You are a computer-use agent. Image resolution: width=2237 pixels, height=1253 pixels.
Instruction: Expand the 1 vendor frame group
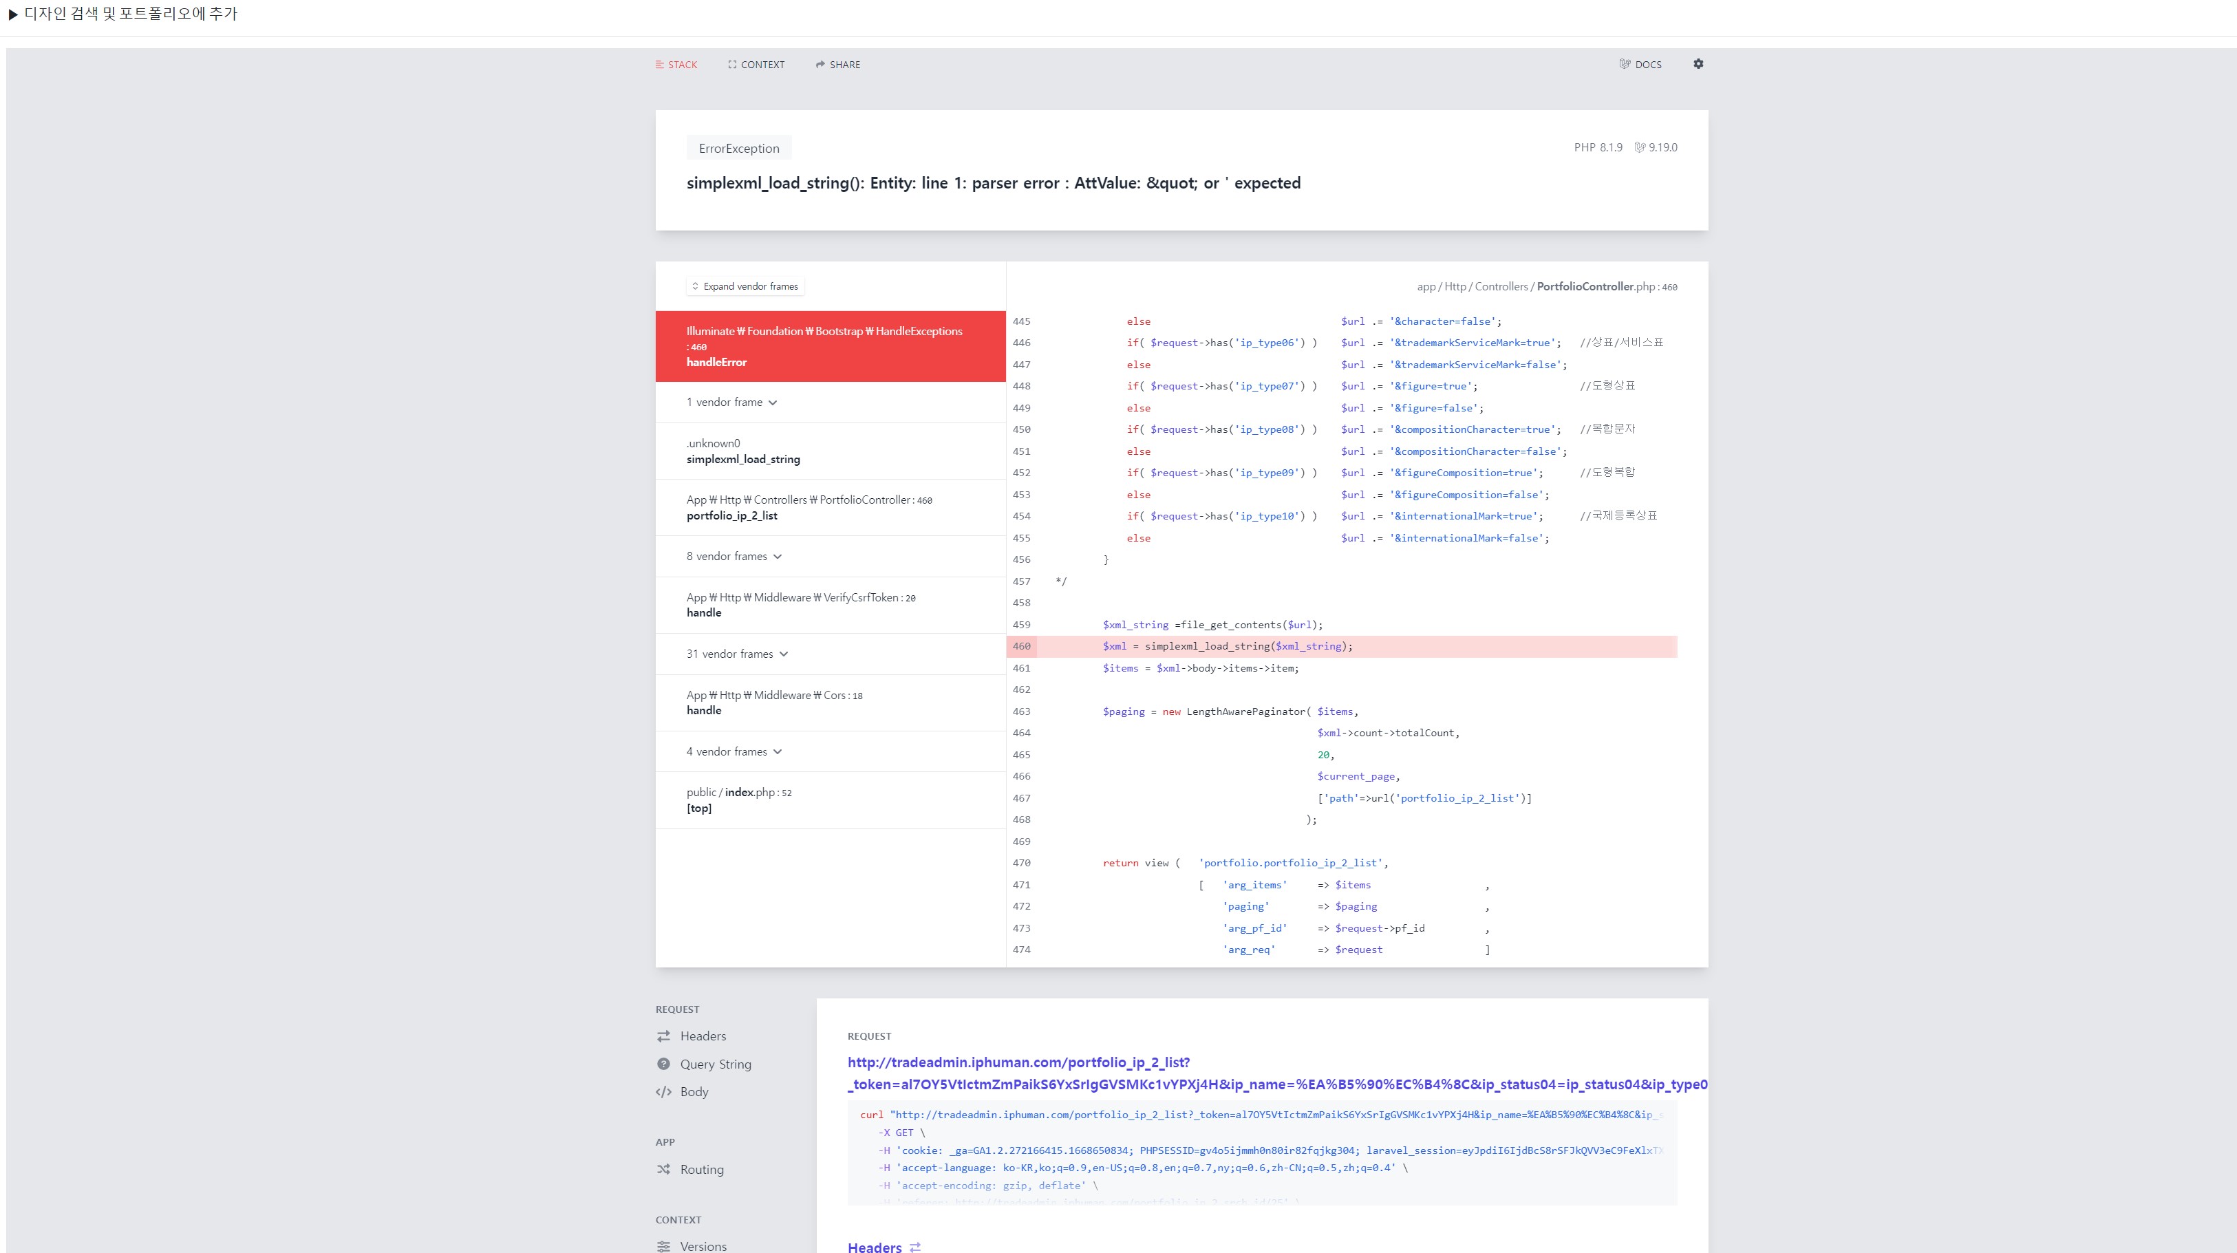tap(731, 402)
